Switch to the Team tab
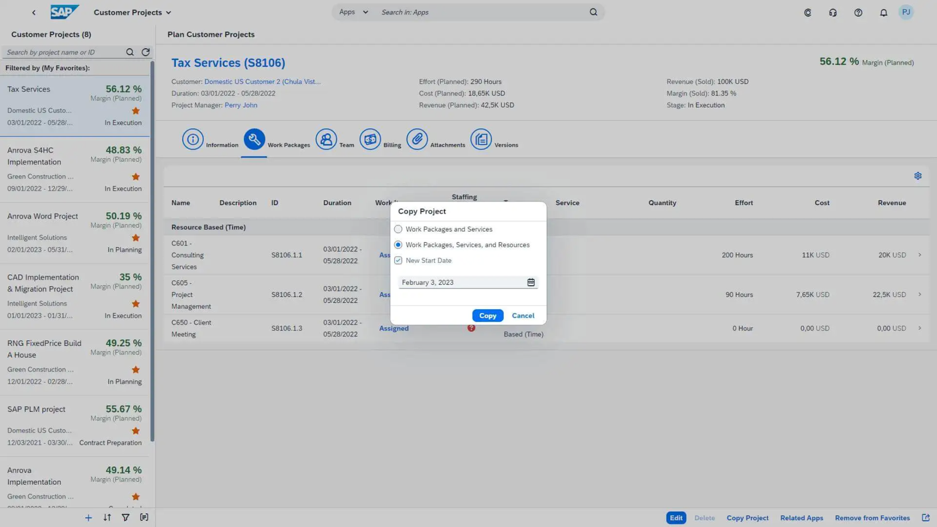This screenshot has height=527, width=937. pyautogui.click(x=326, y=139)
